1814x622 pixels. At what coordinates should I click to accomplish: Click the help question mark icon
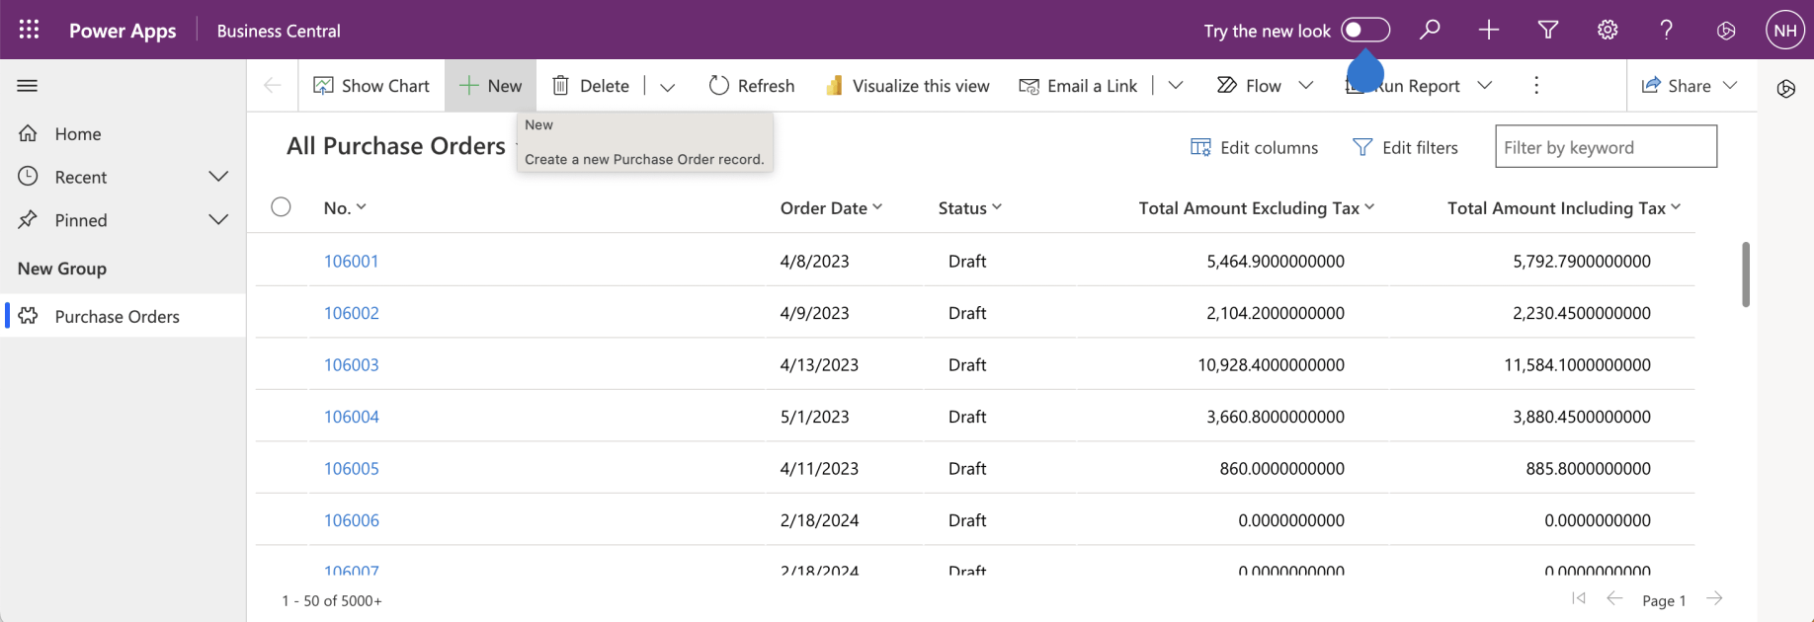tap(1667, 30)
